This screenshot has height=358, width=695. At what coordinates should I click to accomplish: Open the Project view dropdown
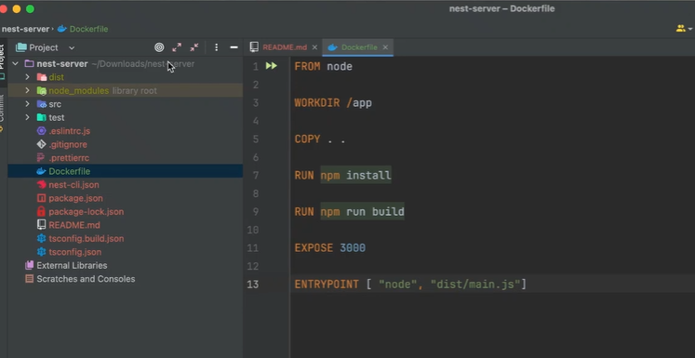(x=72, y=47)
